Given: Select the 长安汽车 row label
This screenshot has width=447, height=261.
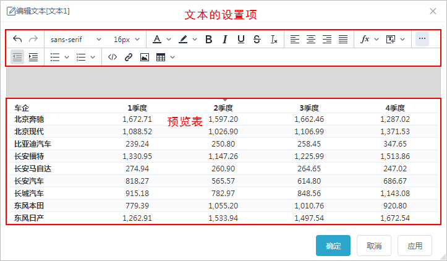Looking at the screenshot, I should 29,181.
